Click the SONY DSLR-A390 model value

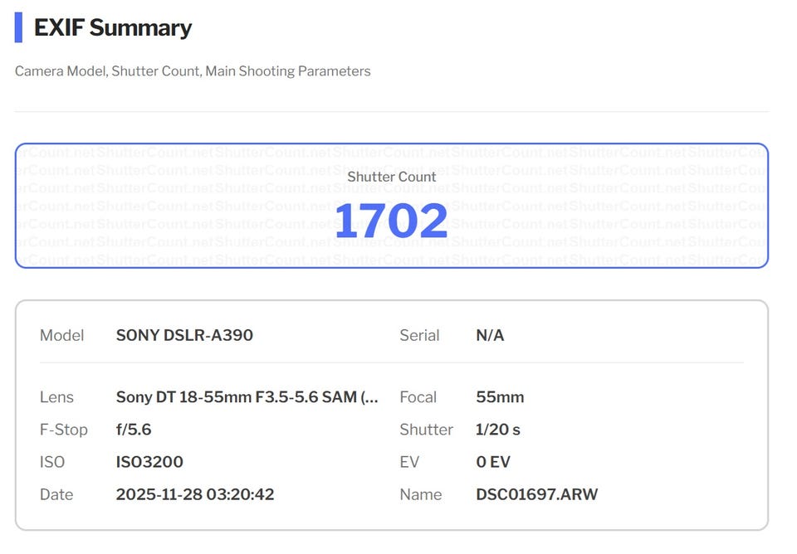pos(184,335)
